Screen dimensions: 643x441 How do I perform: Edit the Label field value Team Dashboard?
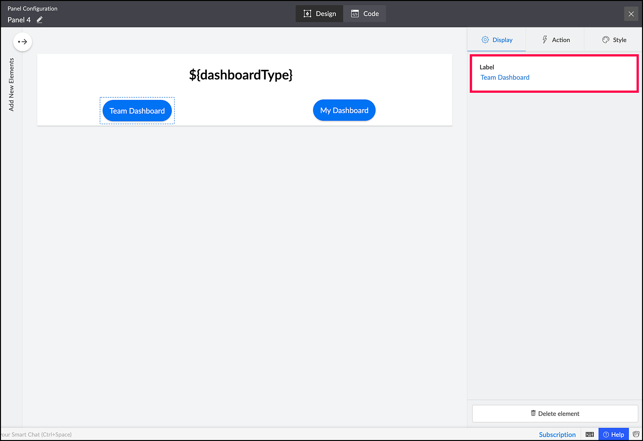click(505, 77)
